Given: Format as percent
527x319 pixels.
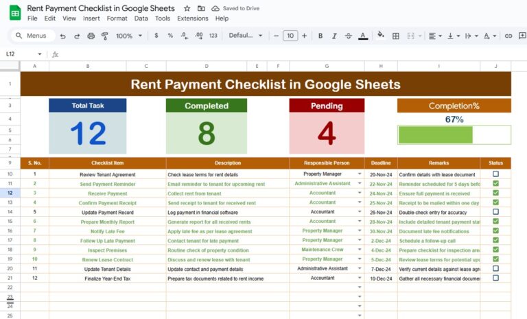Looking at the screenshot, I should coord(170,36).
